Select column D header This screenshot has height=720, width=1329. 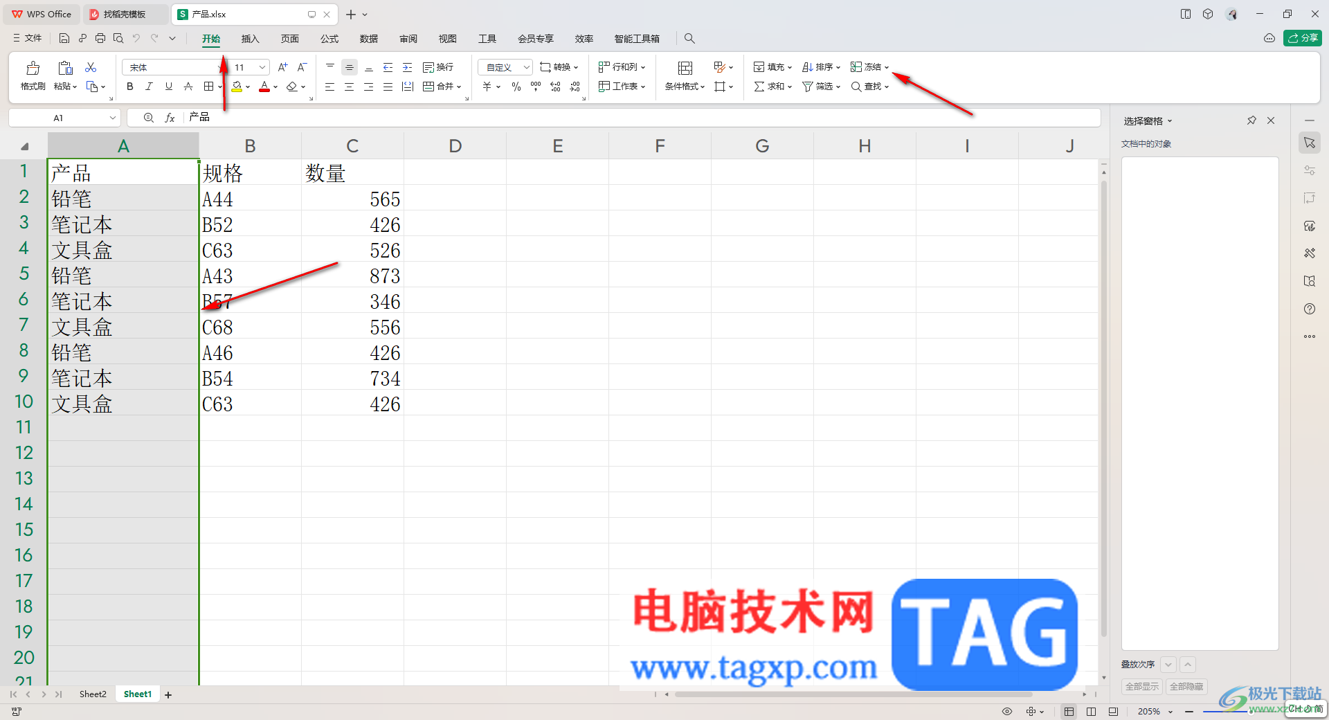tap(455, 145)
